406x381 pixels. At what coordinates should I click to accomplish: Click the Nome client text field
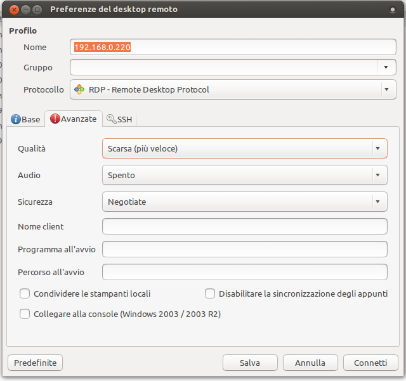click(x=244, y=226)
